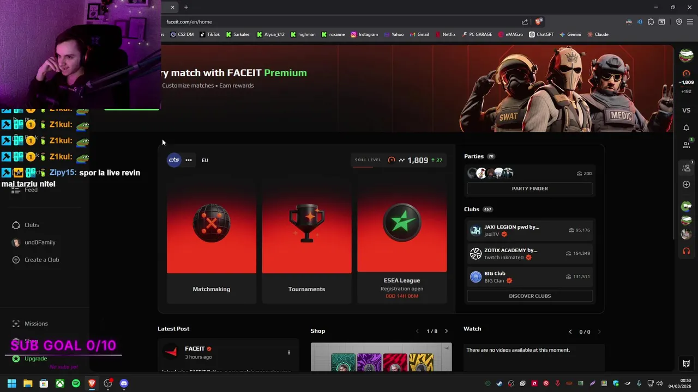Open the browser extensions puzzle icon
The height and width of the screenshot is (392, 698).
[x=651, y=22]
